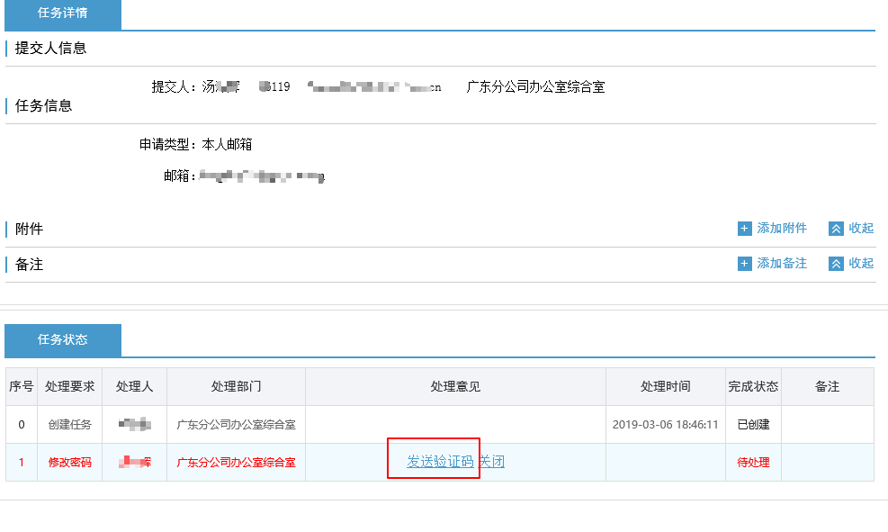888x532 pixels.
Task: Click the plus icon beside 添加附件
Action: pyautogui.click(x=744, y=229)
